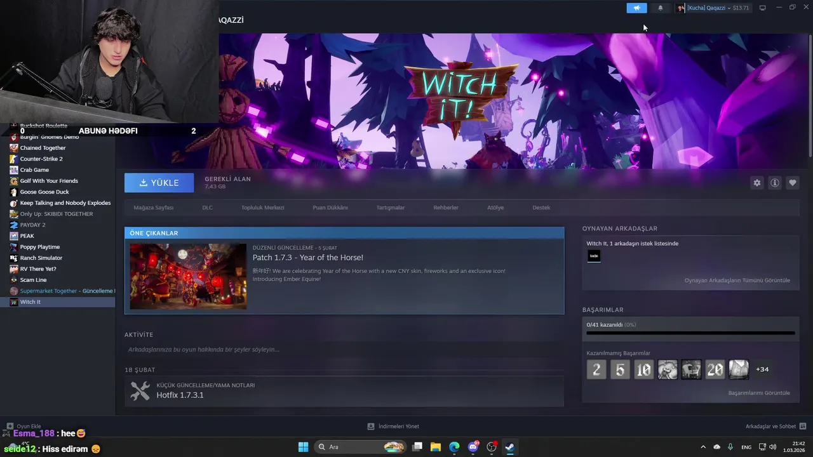The height and width of the screenshot is (457, 813).
Task: Open OneDrive cloud tray icon
Action: (717, 447)
